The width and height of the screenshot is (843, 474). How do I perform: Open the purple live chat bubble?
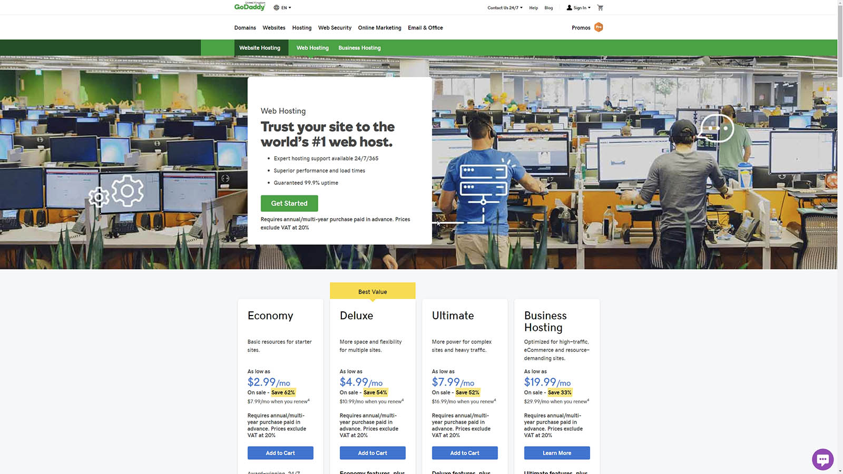coord(822,459)
